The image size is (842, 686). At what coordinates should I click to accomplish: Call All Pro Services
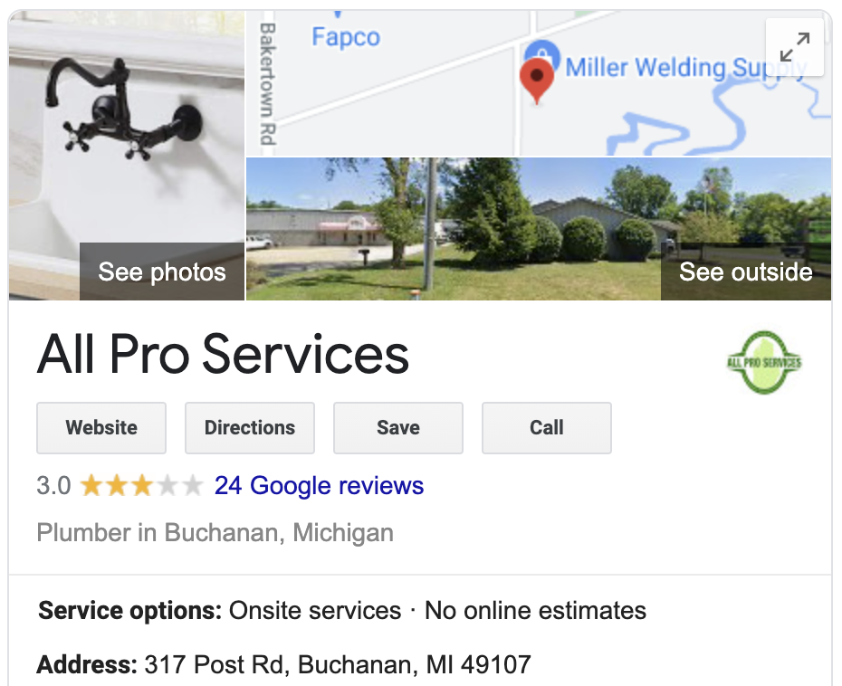pyautogui.click(x=547, y=428)
